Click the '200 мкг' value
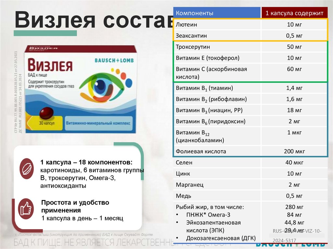 coord(294,151)
